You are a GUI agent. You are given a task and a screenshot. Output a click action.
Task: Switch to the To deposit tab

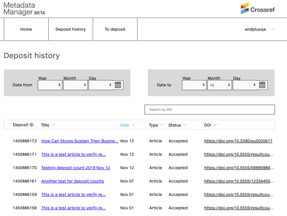(115, 29)
